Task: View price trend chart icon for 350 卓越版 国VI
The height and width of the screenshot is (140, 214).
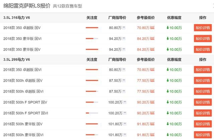Action: coord(152,69)
